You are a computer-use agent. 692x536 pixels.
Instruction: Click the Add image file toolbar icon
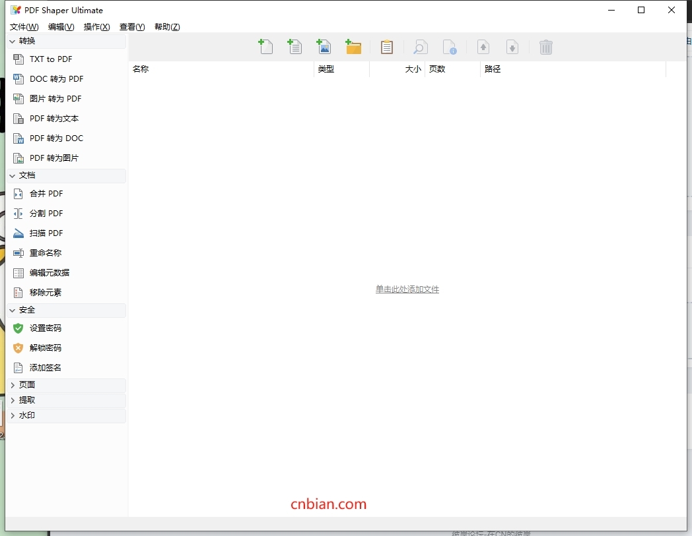coord(324,47)
